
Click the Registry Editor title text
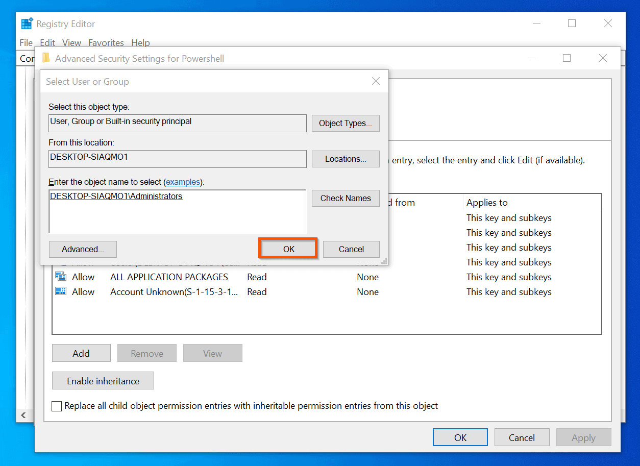tap(65, 24)
